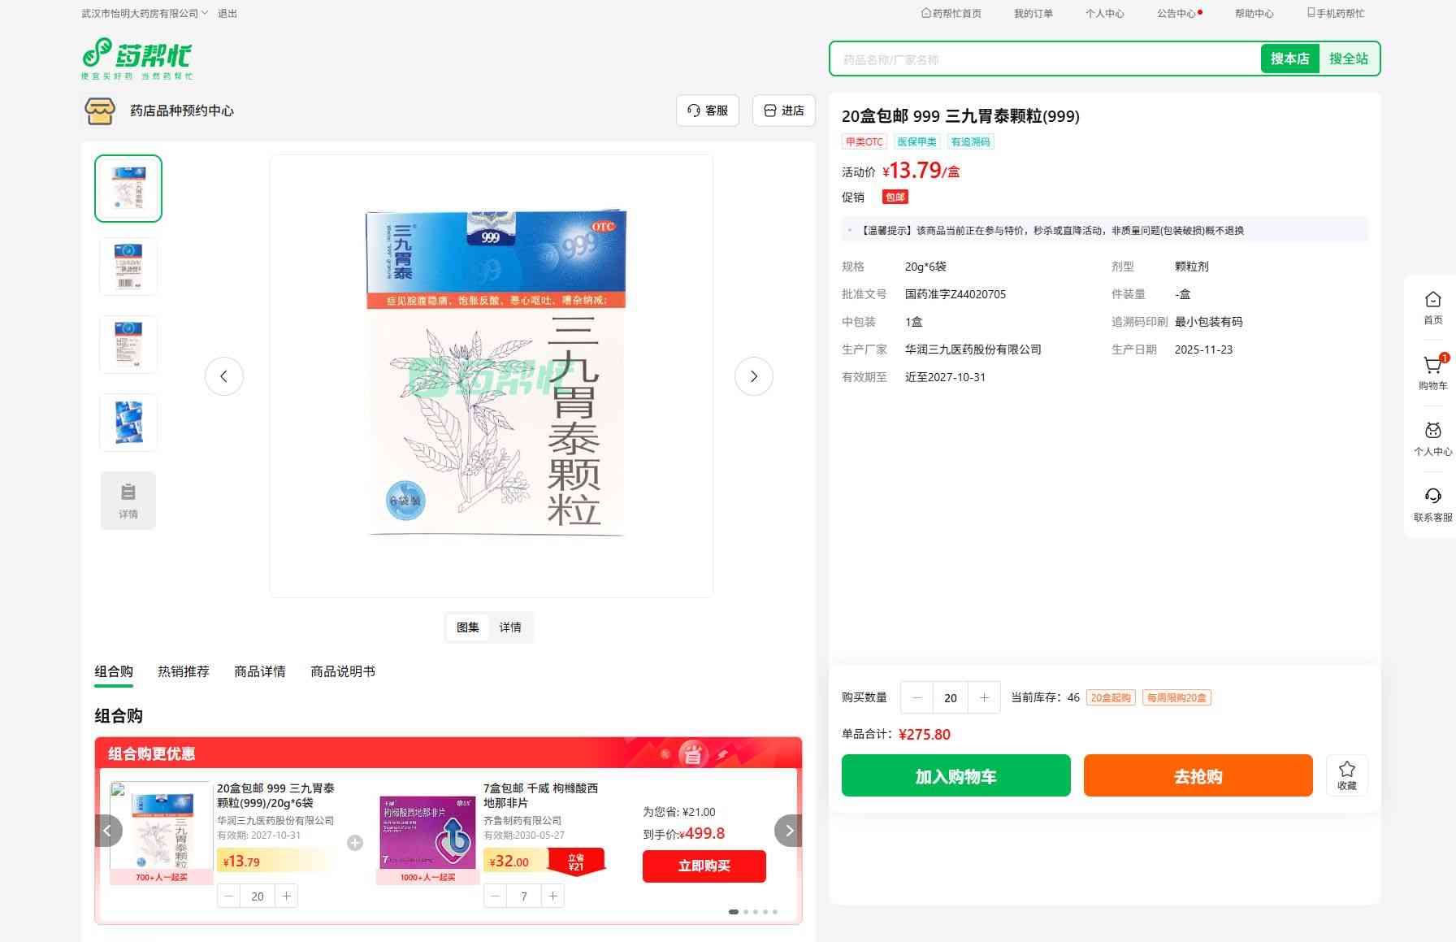This screenshot has height=942, width=1456.
Task: Open the 商品说明书 tab
Action: 342,671
